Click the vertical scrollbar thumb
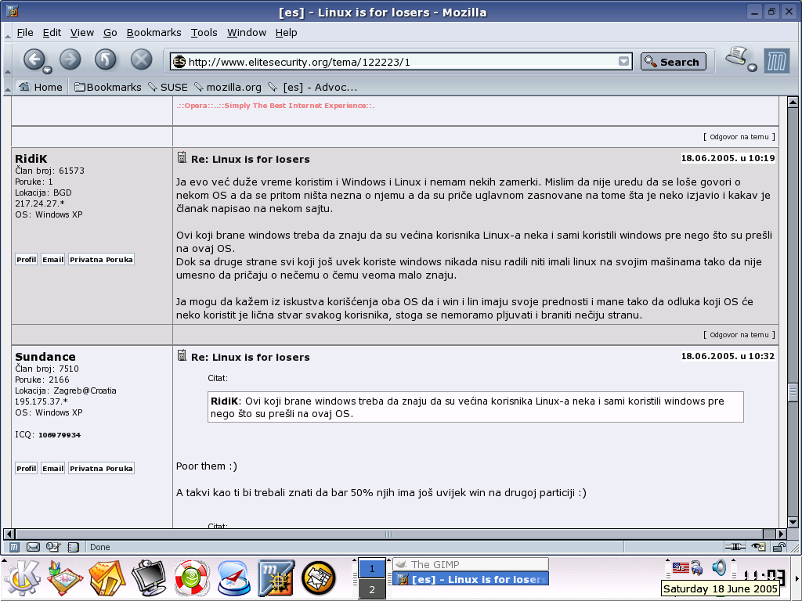Viewport: 802px width, 601px height. point(793,393)
